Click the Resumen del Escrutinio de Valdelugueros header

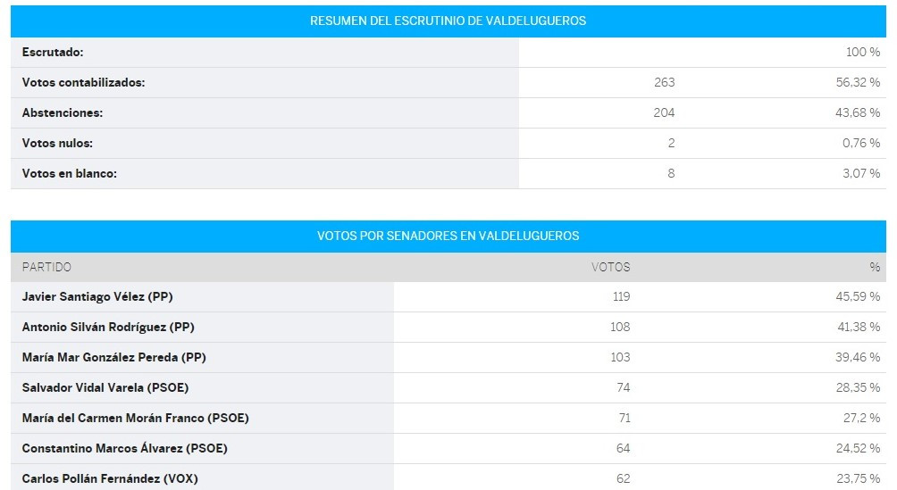click(x=448, y=21)
